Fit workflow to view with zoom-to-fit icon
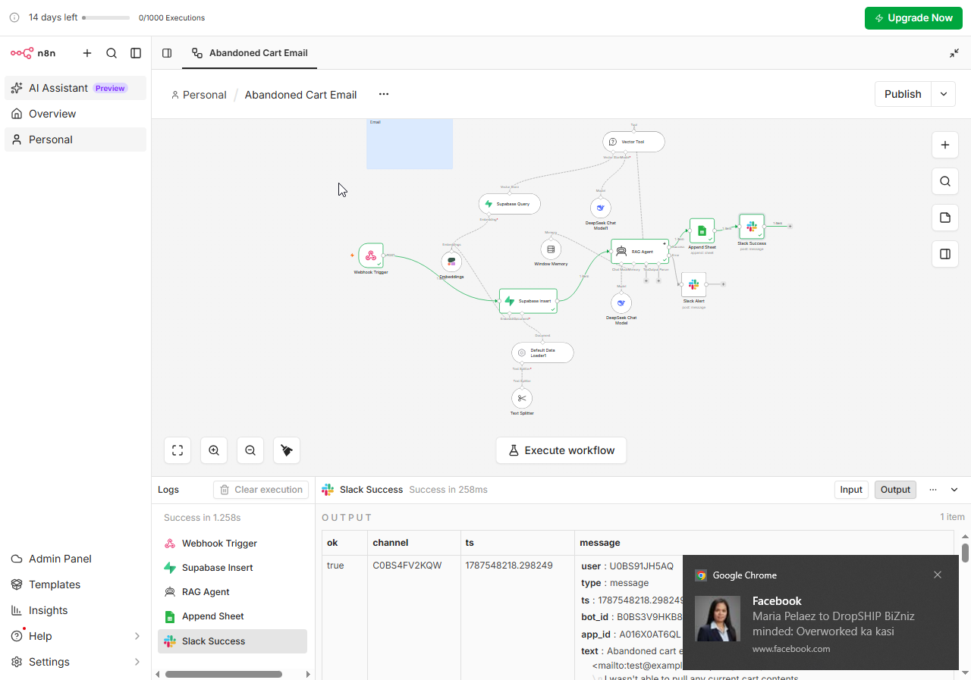Image resolution: width=971 pixels, height=680 pixels. [178, 450]
